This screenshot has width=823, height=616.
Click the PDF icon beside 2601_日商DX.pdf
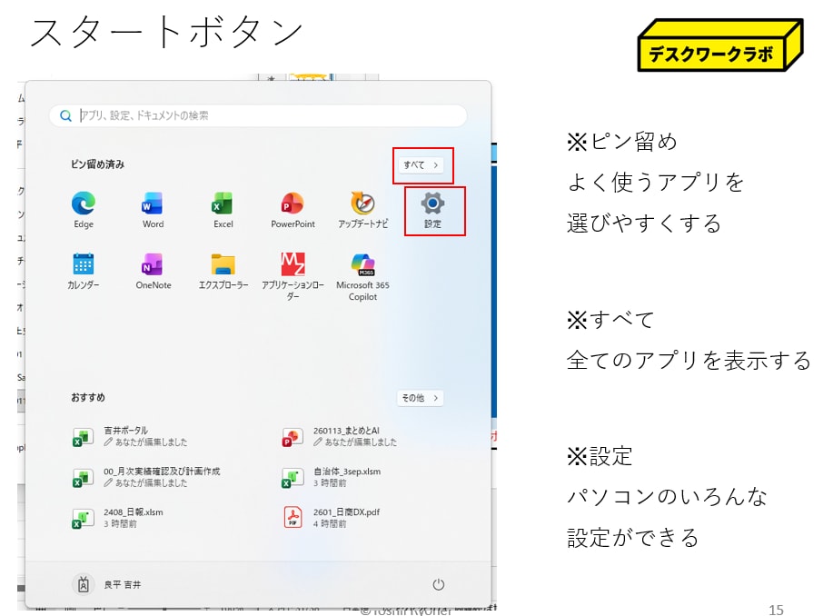[x=293, y=517]
